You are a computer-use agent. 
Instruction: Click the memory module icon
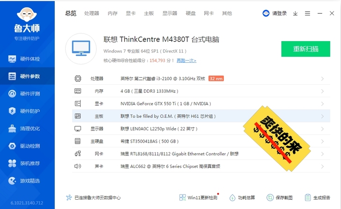[78, 91]
